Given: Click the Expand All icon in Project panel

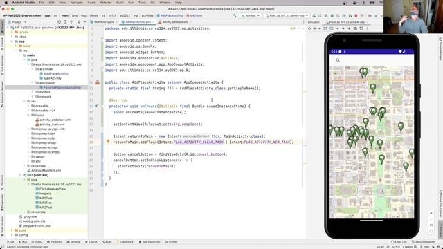Looking at the screenshot, I should 65,21.
